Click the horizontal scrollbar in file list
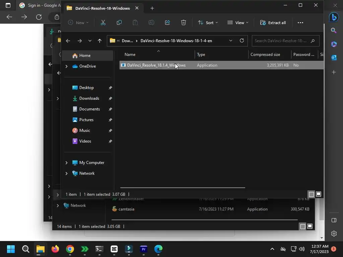The image size is (343, 257). click(183, 187)
